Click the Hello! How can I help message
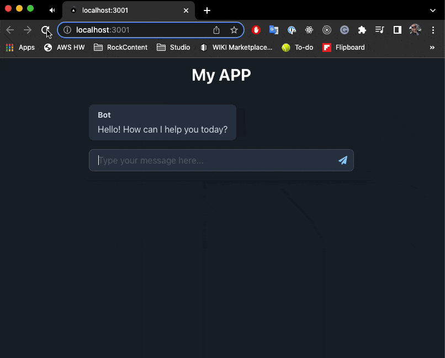This screenshot has width=445, height=358. 163,129
